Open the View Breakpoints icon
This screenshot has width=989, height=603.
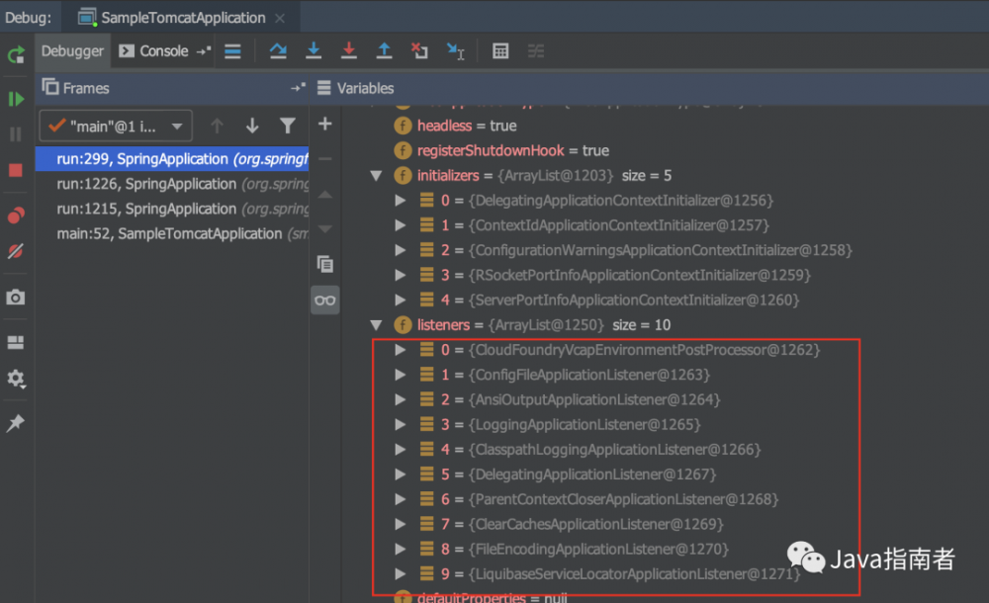[x=16, y=215]
